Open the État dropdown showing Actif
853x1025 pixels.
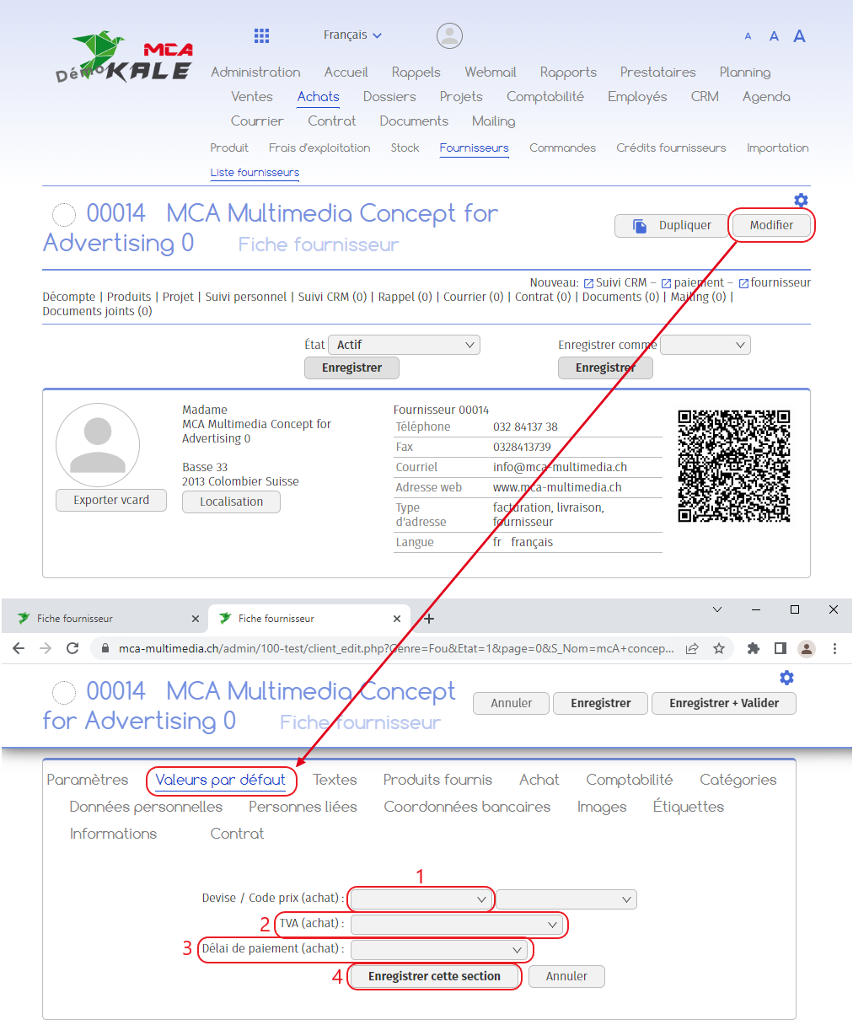point(405,345)
